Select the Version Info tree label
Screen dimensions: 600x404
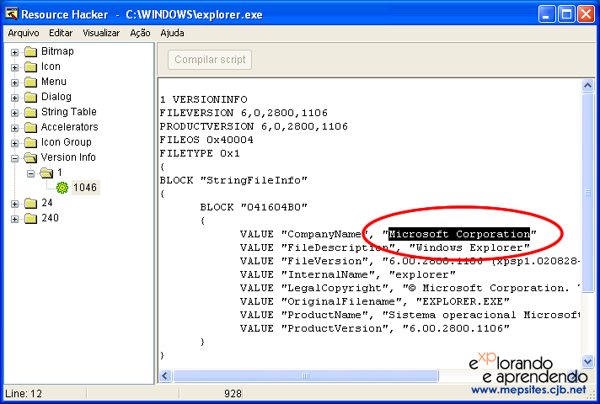[68, 157]
